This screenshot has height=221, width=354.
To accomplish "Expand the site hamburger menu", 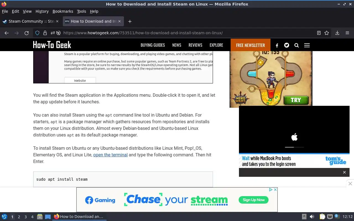I will (307, 45).
